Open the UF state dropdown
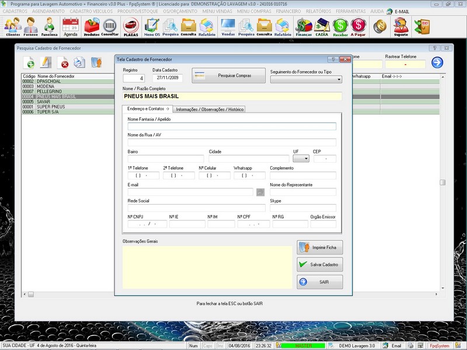Screen dimensions: 467x350 coord(301,159)
